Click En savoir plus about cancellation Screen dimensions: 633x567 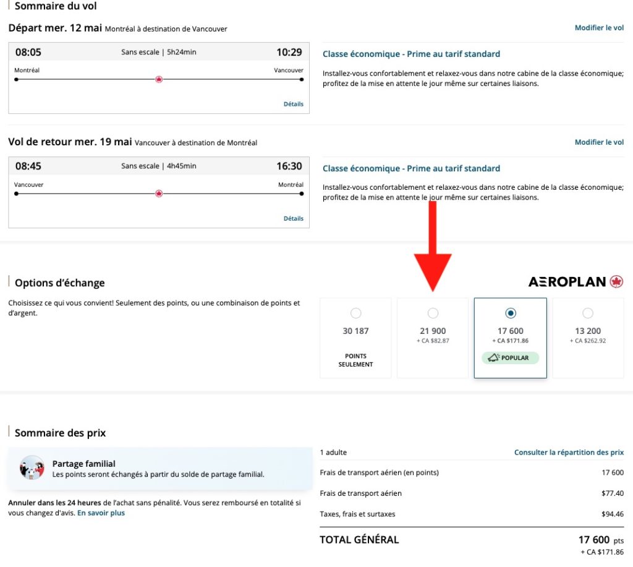103,513
